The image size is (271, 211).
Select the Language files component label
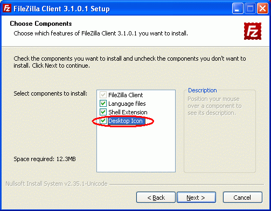click(127, 104)
